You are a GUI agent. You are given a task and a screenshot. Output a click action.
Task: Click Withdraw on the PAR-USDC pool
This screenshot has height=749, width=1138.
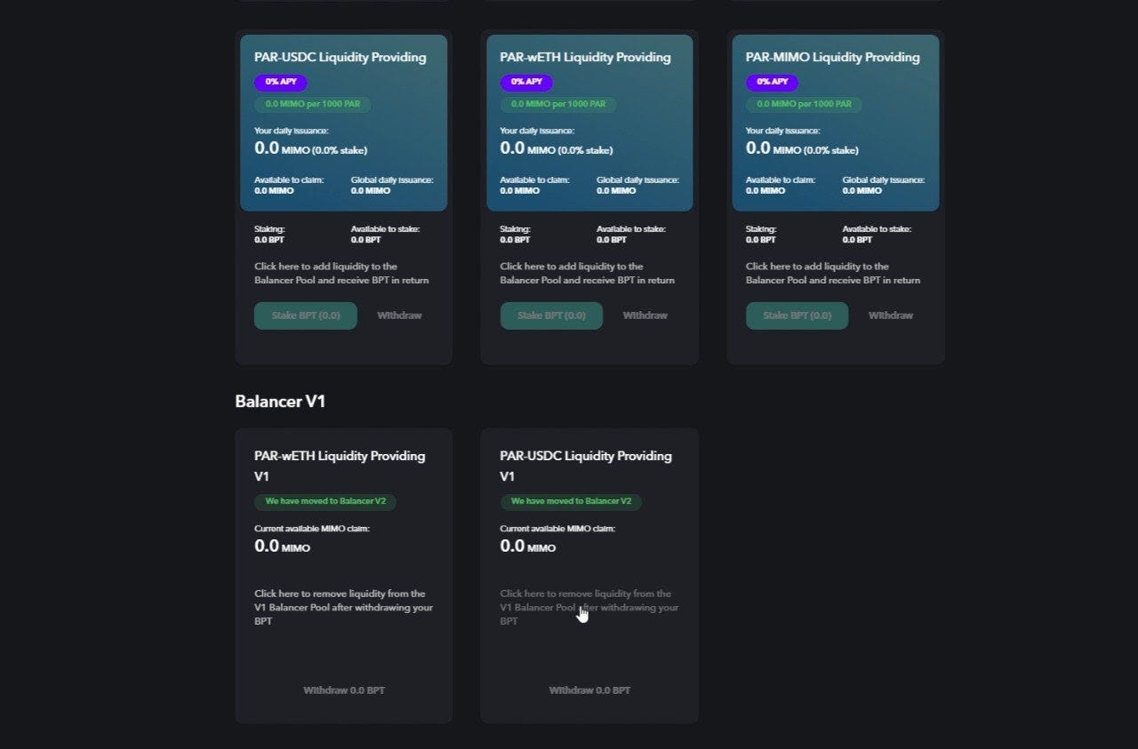point(398,315)
